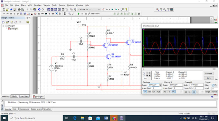Viewport: 219px width, 121px height.
Task: Set Channel B coupling to 0
Action: click(x=190, y=92)
